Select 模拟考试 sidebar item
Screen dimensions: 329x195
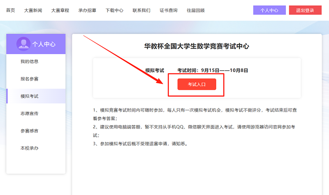point(36,96)
